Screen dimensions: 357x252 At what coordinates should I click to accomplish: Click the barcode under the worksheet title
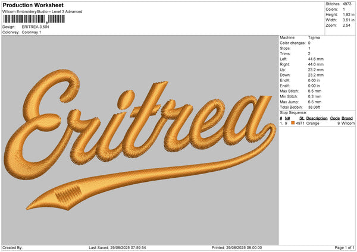coord(34,19)
